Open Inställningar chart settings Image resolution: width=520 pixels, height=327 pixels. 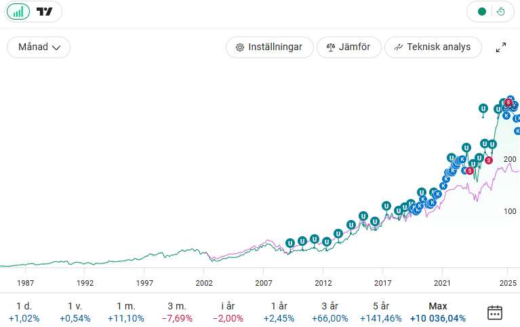269,47
